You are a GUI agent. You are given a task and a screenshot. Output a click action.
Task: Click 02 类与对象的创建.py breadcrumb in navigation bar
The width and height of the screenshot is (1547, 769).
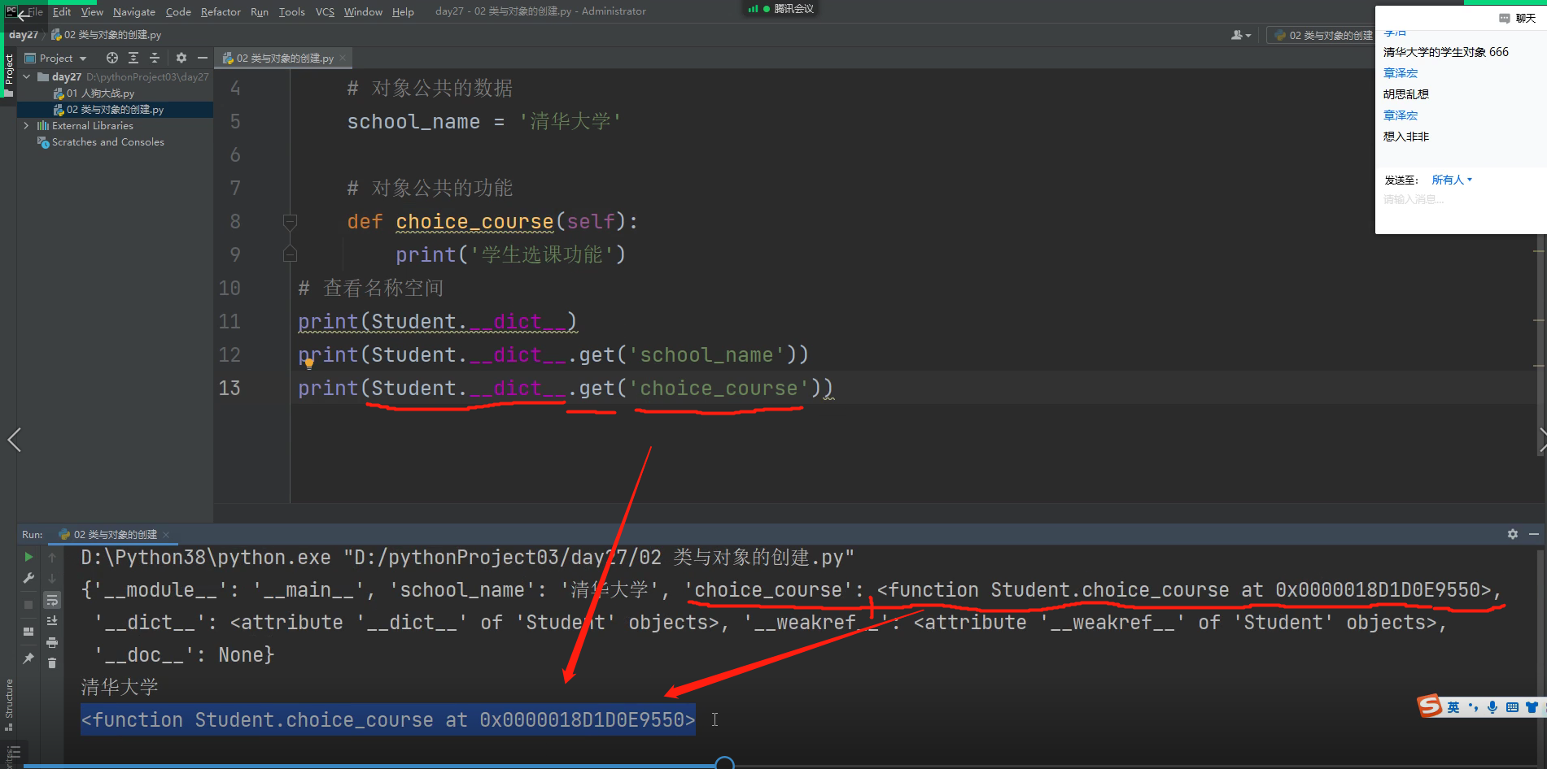point(106,34)
